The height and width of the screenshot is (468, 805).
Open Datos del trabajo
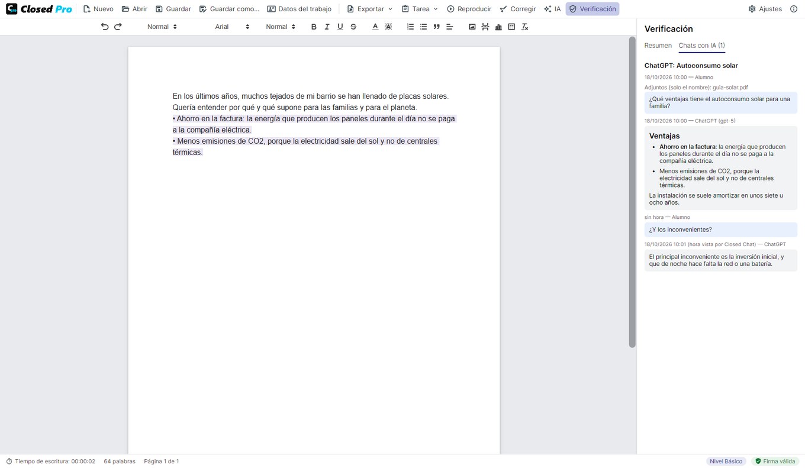click(299, 9)
